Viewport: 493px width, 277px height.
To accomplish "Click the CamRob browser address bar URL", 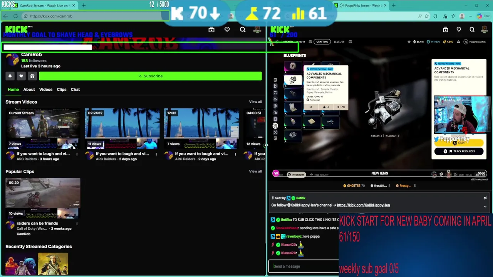I will (51, 16).
